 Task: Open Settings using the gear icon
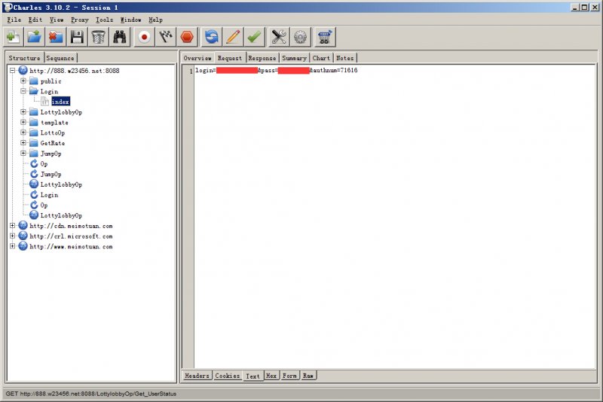pos(300,37)
